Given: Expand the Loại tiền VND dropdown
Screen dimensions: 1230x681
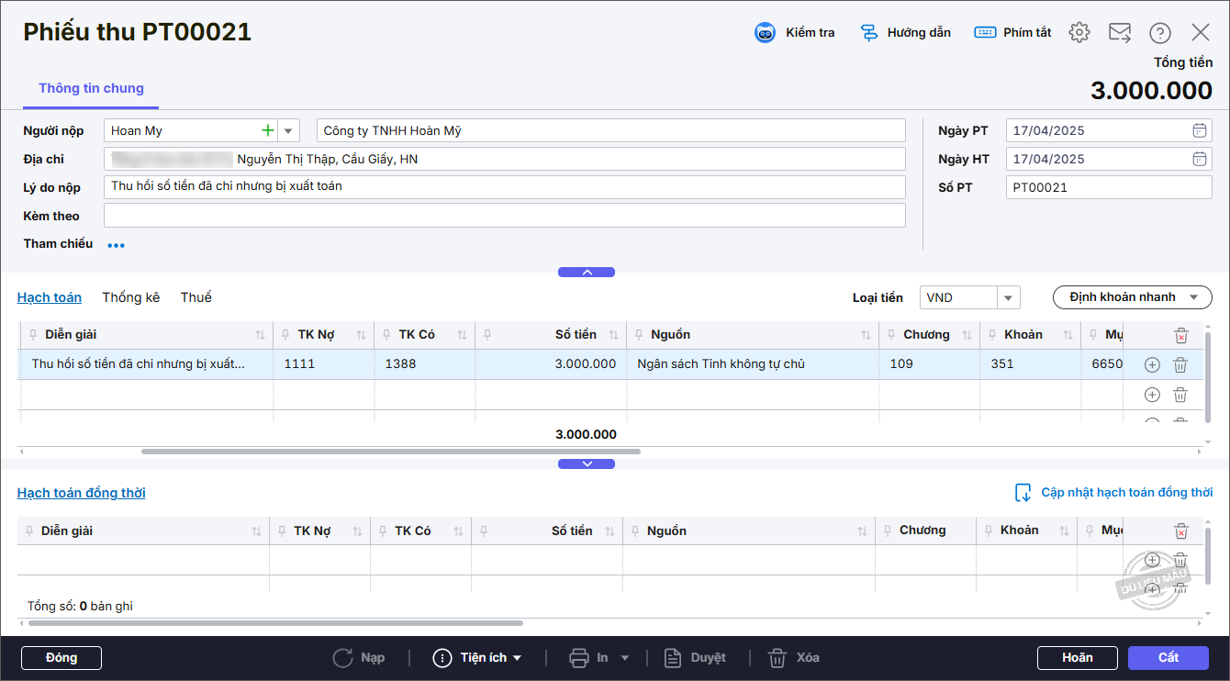Looking at the screenshot, I should tap(1008, 297).
